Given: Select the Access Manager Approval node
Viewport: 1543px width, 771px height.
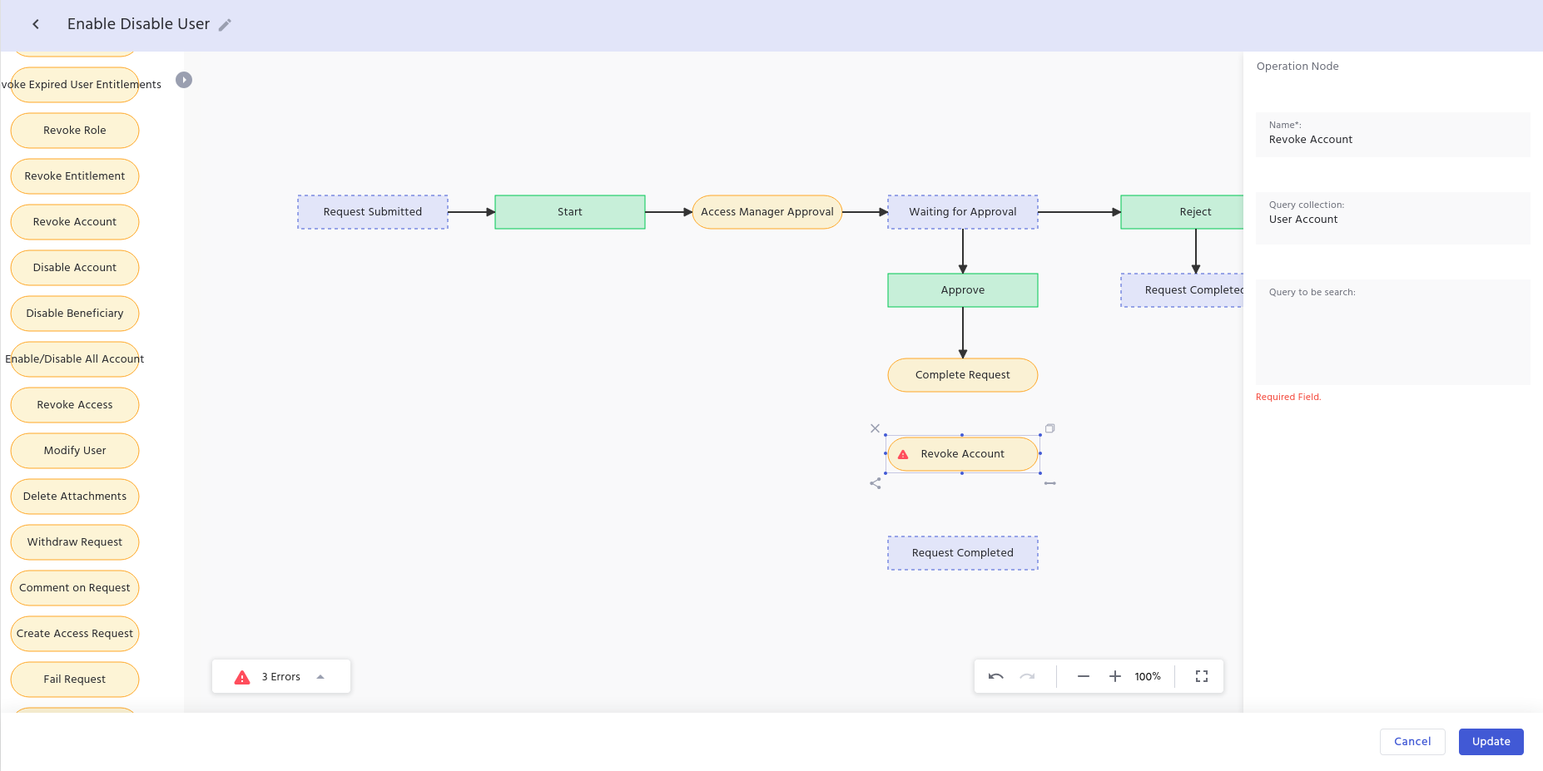Looking at the screenshot, I should tap(767, 212).
